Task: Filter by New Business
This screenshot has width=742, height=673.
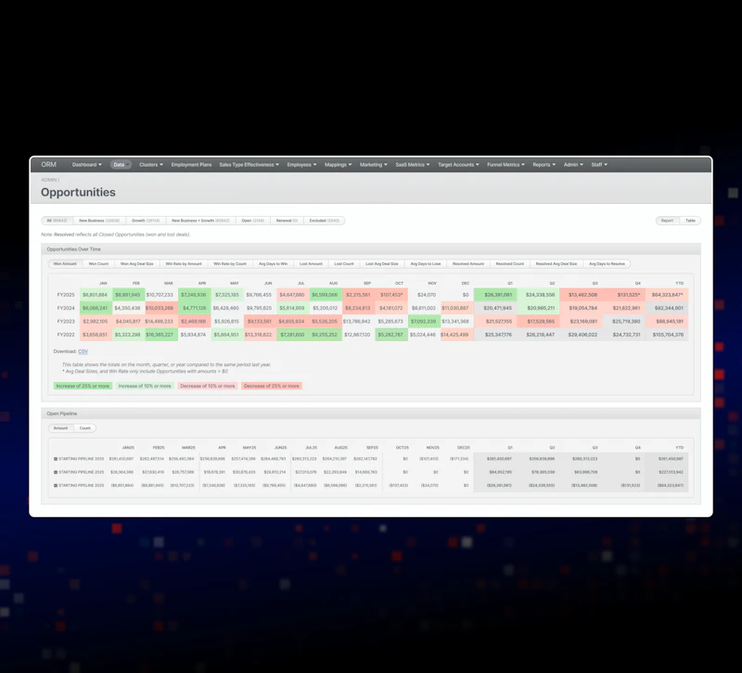Action: [x=99, y=221]
